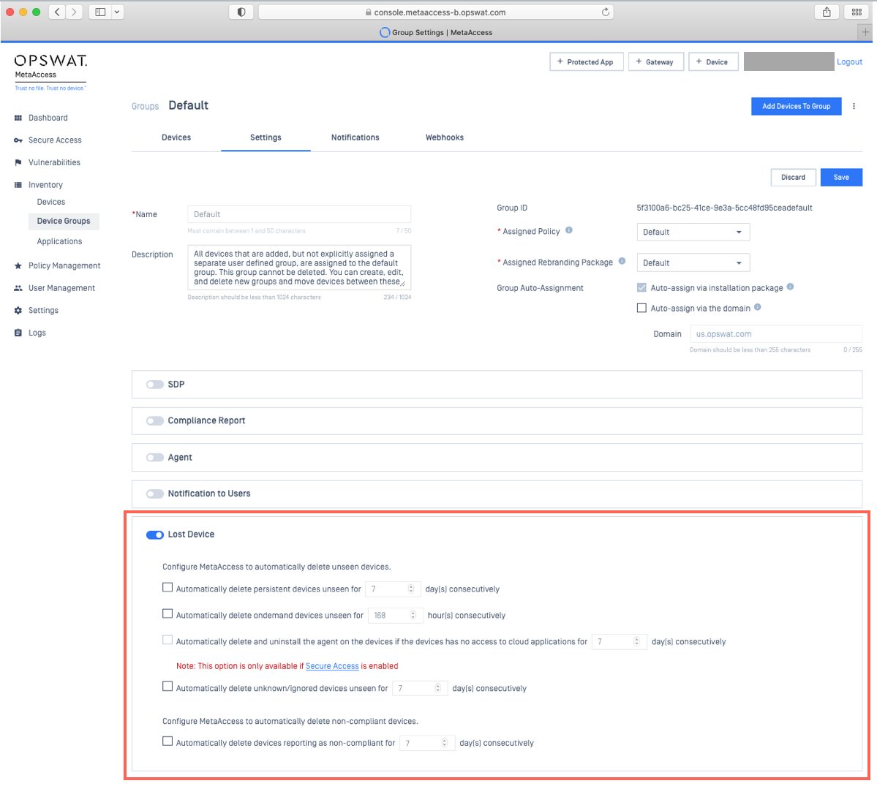Check Auto-assign via the domain
The image size is (877, 786).
641,308
